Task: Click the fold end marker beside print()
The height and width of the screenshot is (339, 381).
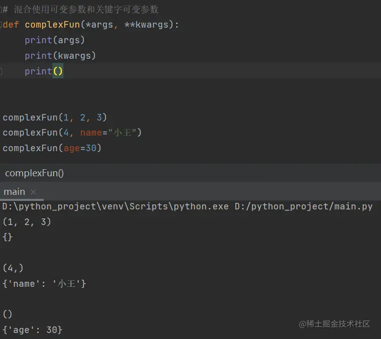Action: [x=1, y=71]
